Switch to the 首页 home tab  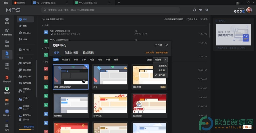(6, 3)
